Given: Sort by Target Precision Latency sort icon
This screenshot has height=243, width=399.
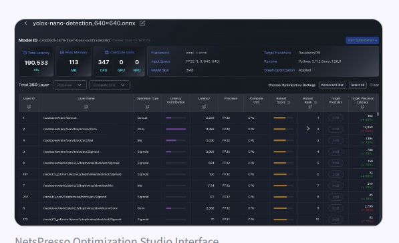Looking at the screenshot, I should click(363, 107).
